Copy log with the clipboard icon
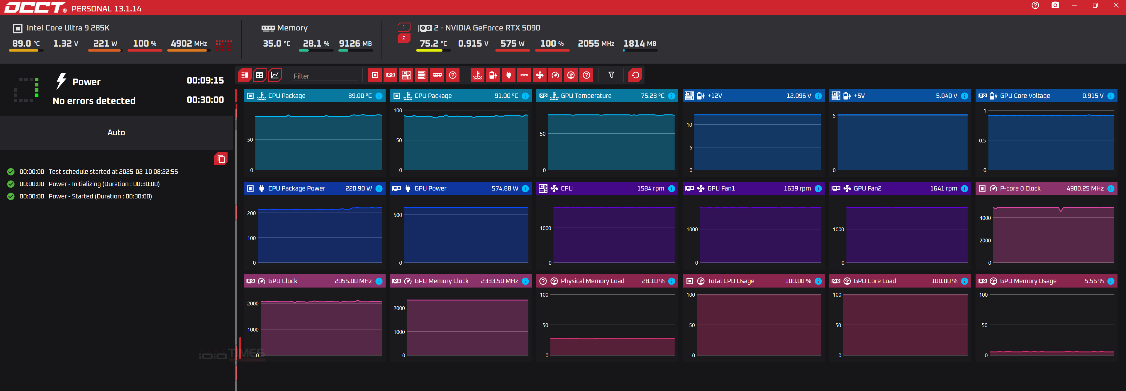 [221, 159]
